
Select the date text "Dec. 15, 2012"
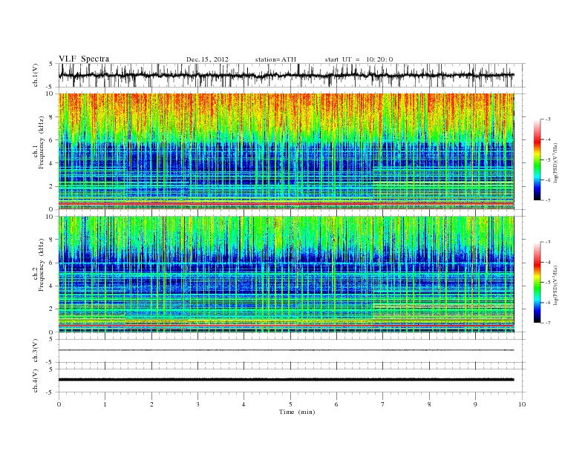click(x=207, y=59)
